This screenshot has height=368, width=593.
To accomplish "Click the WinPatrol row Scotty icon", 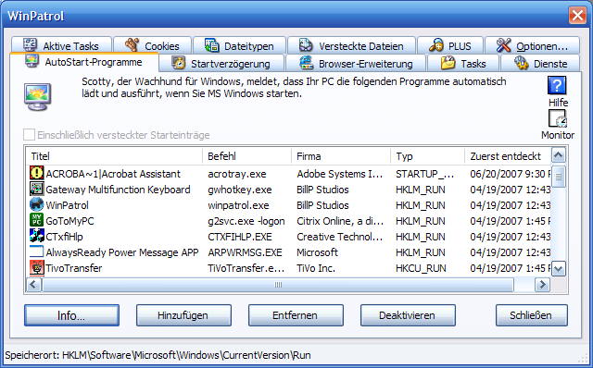I will [x=37, y=204].
